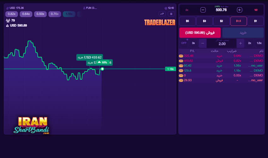Viewport: 268px width, 158px height.
Task: Click the 29.93 P/L value
Action: [188, 80]
